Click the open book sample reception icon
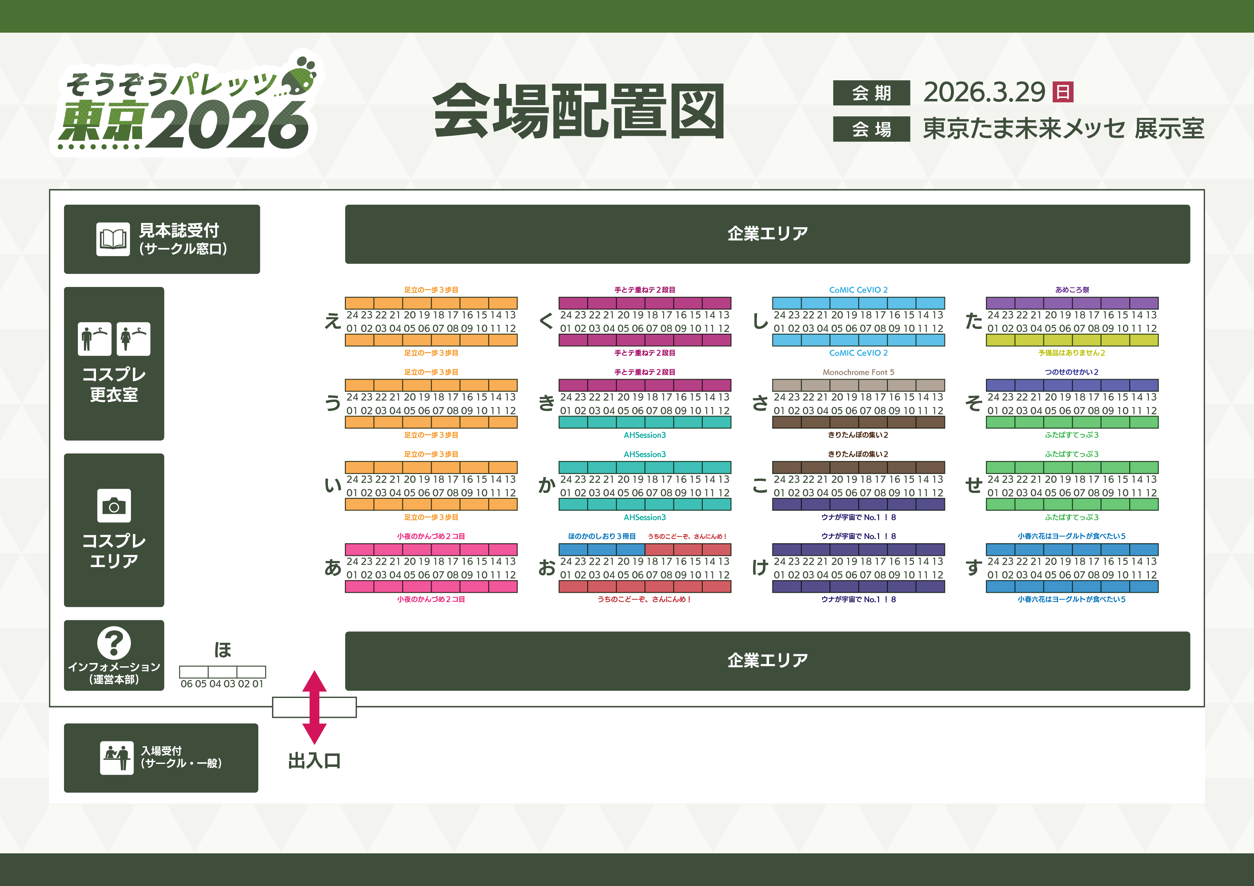 [x=113, y=239]
